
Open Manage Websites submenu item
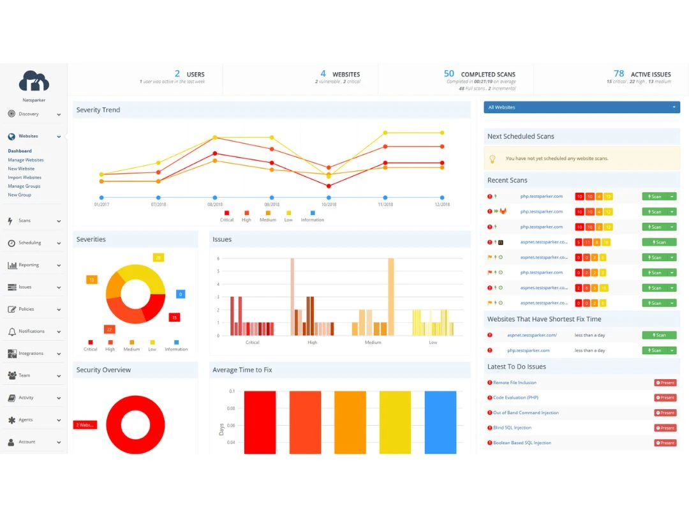click(x=26, y=160)
